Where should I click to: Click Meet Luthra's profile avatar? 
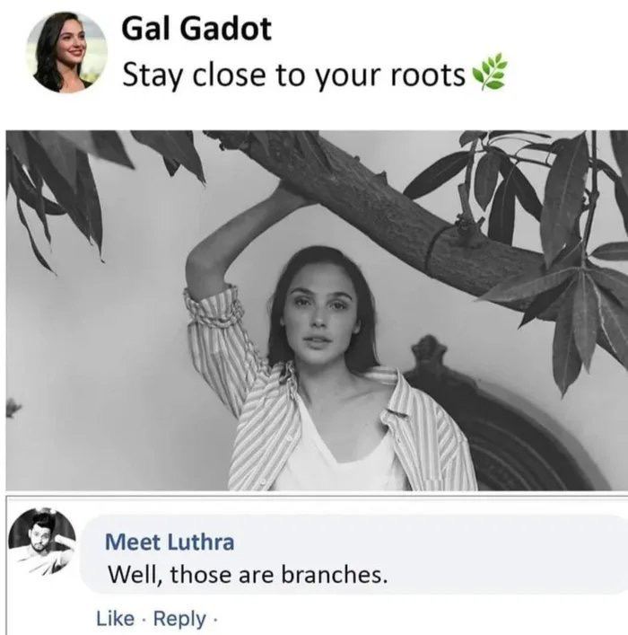pos(42,542)
